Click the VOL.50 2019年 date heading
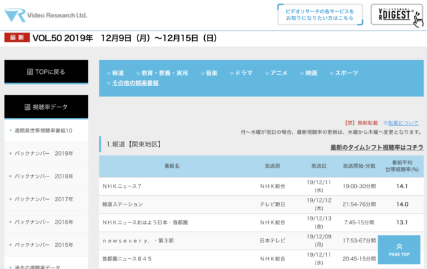The height and width of the screenshot is (269, 427). (125, 38)
